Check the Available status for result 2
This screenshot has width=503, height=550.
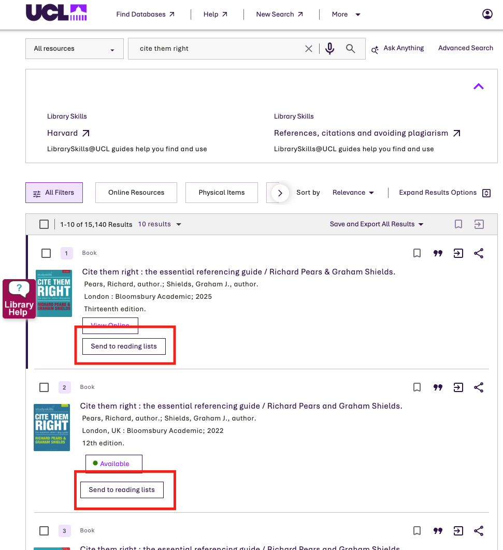[114, 464]
